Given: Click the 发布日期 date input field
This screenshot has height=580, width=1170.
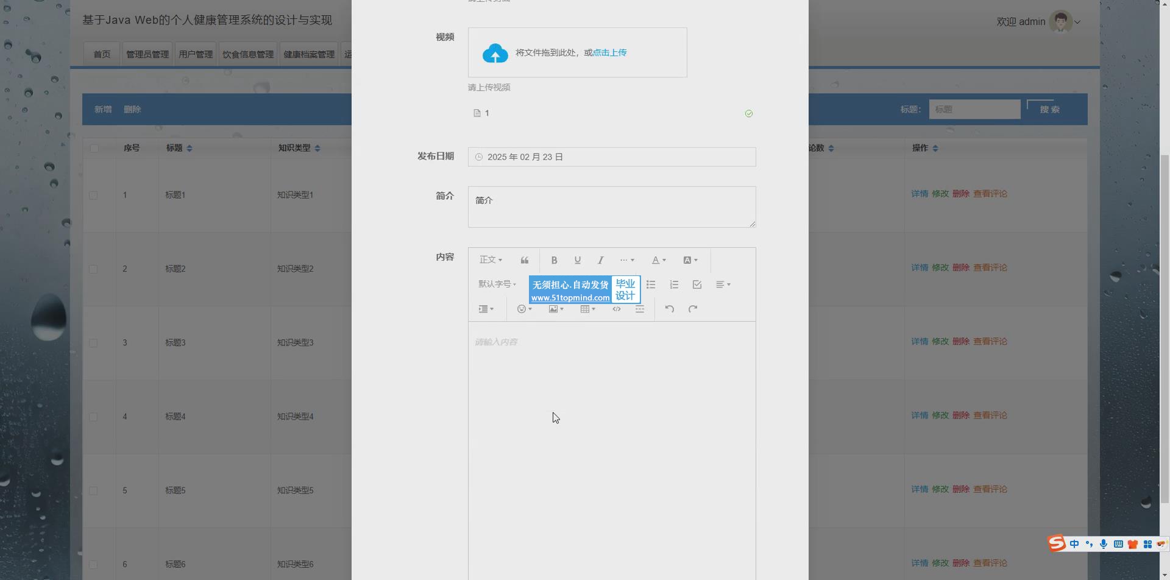Looking at the screenshot, I should 612,157.
